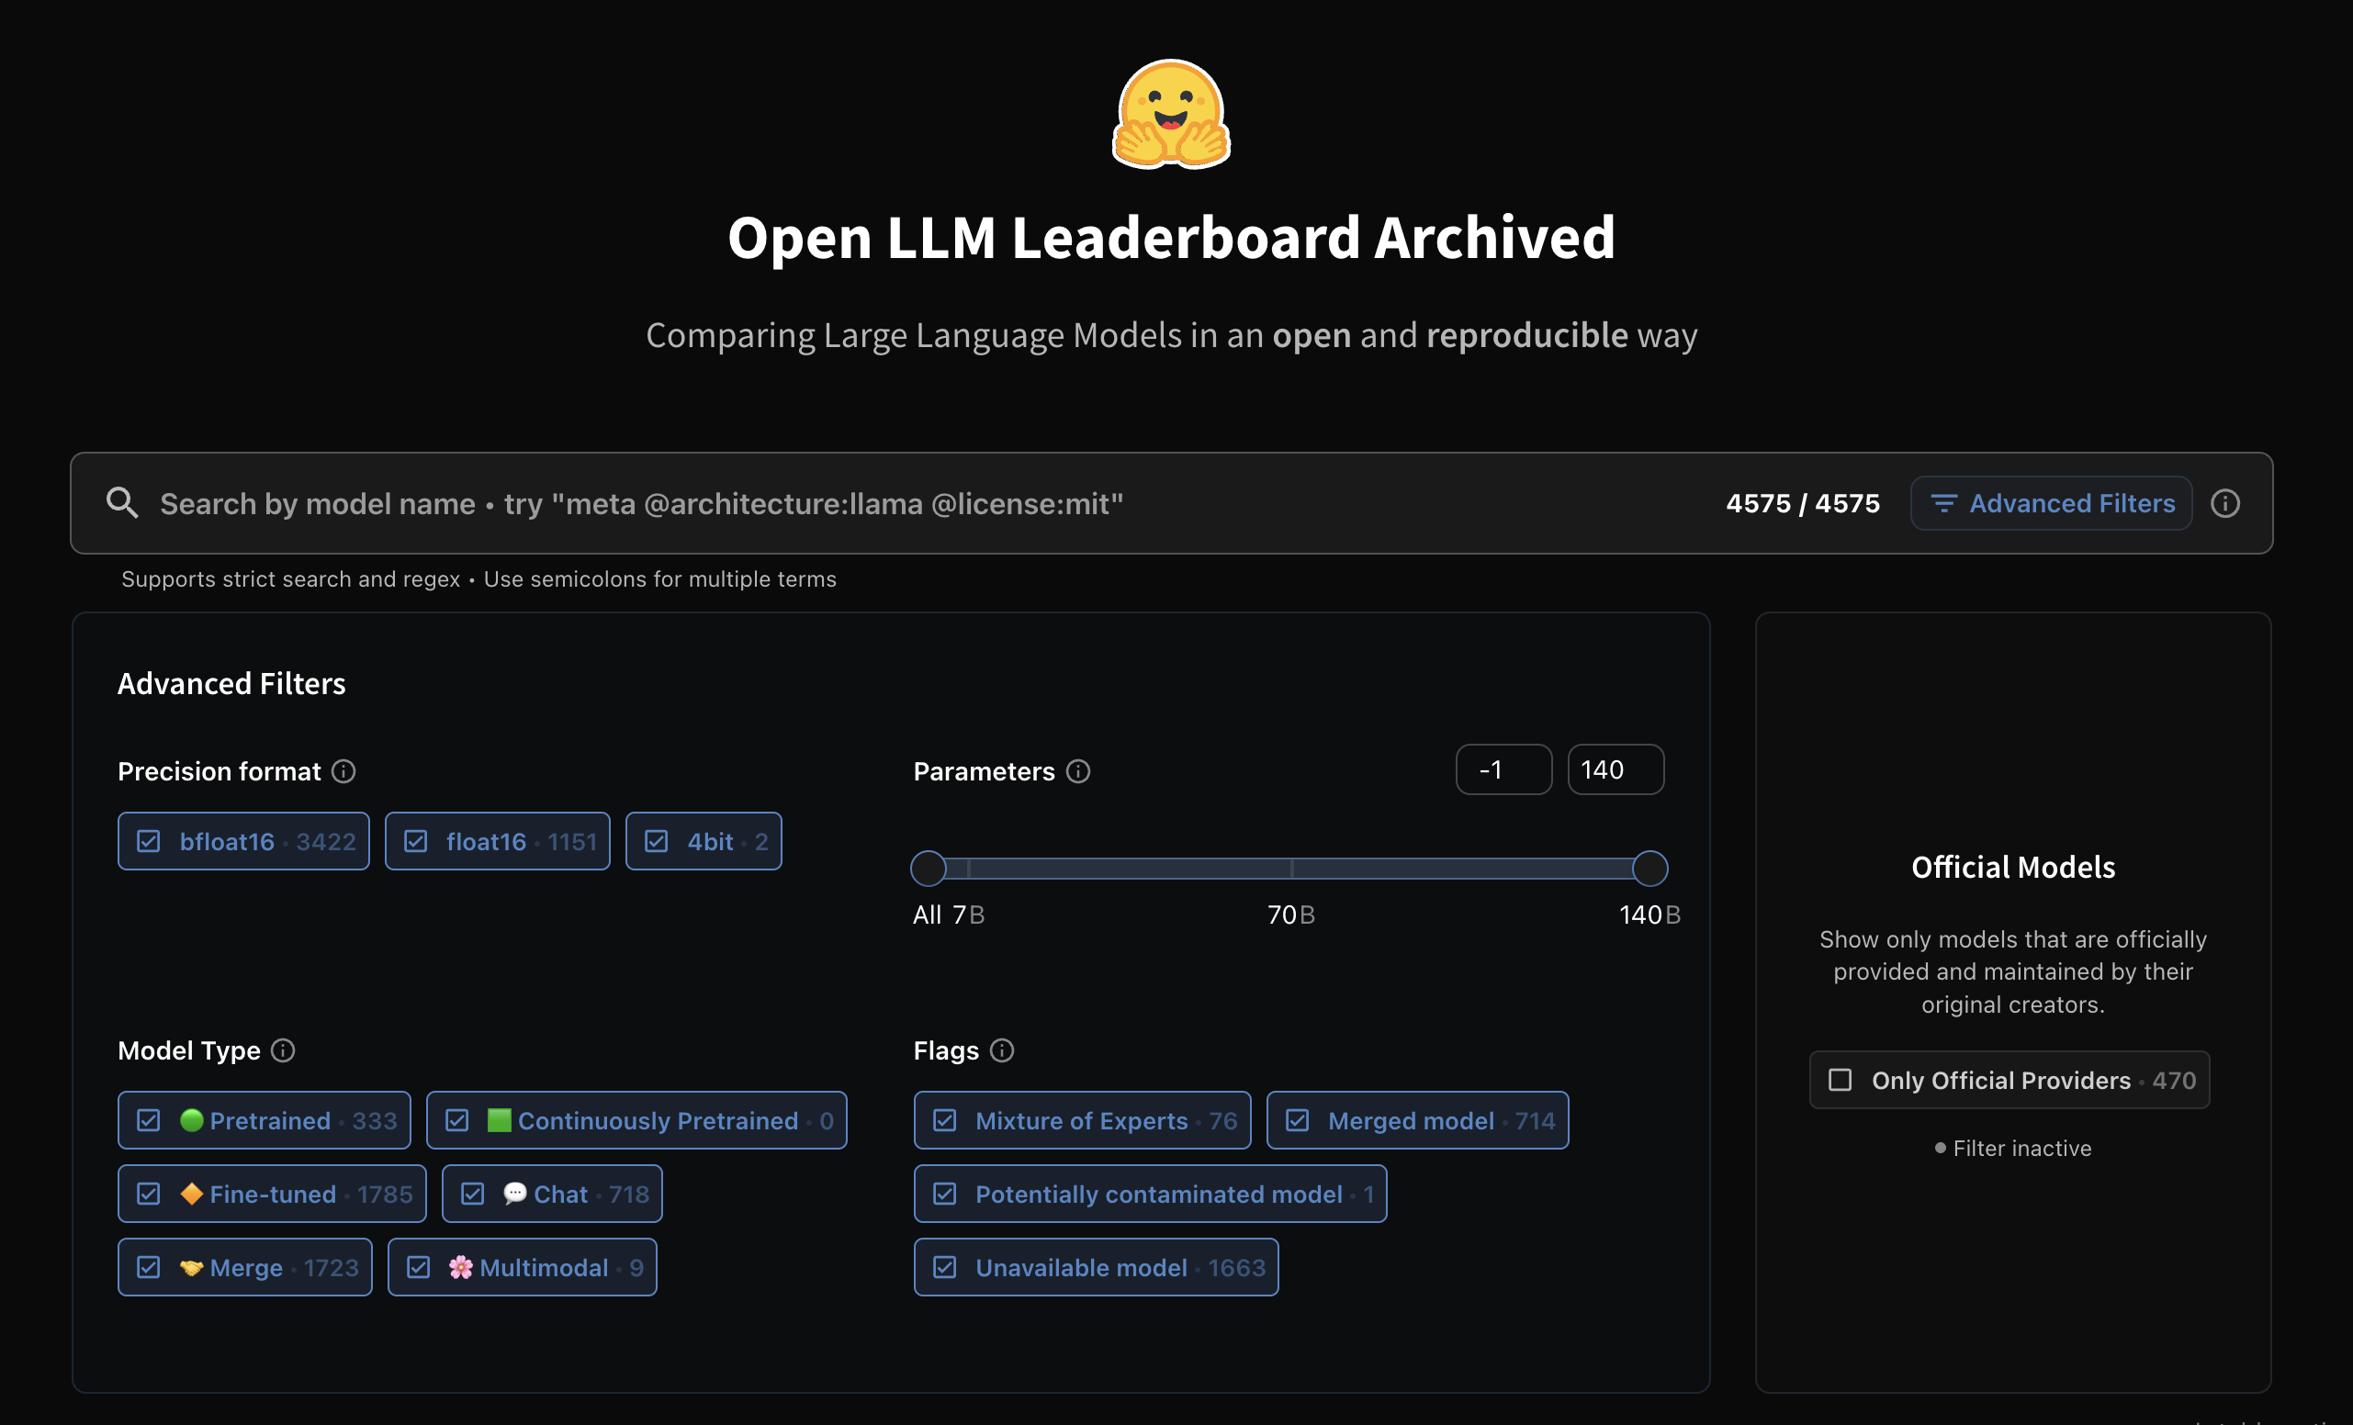Enable Only Official Providers checkbox
The width and height of the screenshot is (2353, 1425).
1841,1080
